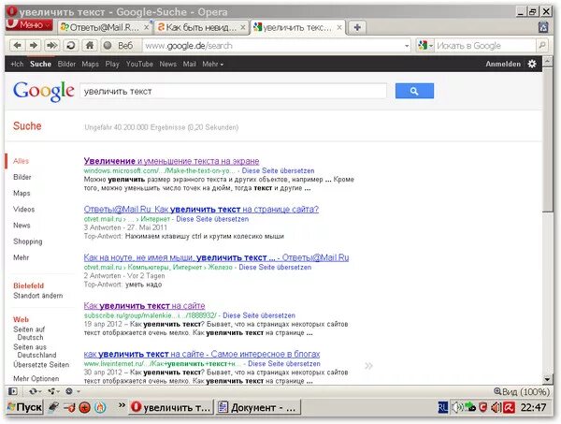
Task: Switch to Документ taskbar window
Action: coord(258,407)
